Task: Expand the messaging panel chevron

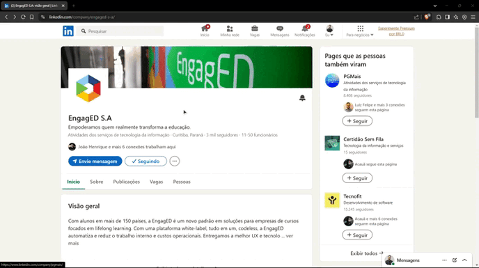Action: pyautogui.click(x=464, y=260)
